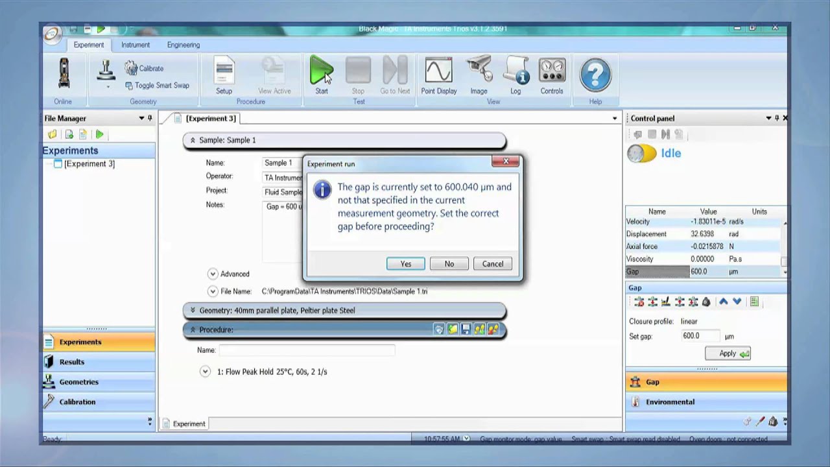Click the go to geometry gap icon
This screenshot has height=467, width=830.
652,302
